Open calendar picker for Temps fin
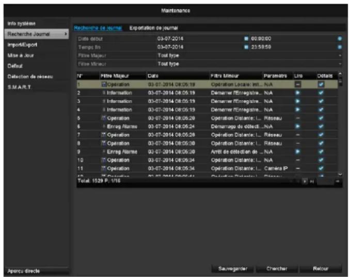The image size is (349, 277). (x=246, y=47)
